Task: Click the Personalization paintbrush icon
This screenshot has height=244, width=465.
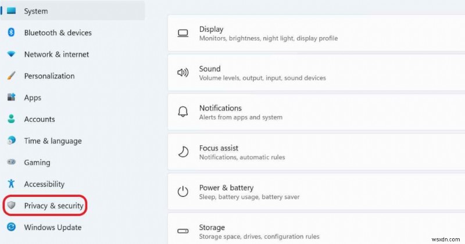Action: coord(10,76)
